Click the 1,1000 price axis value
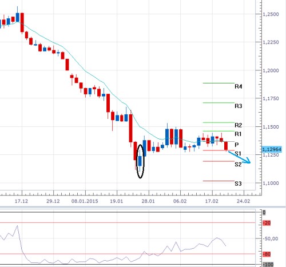Screen dimensions: 286x267 (271, 183)
